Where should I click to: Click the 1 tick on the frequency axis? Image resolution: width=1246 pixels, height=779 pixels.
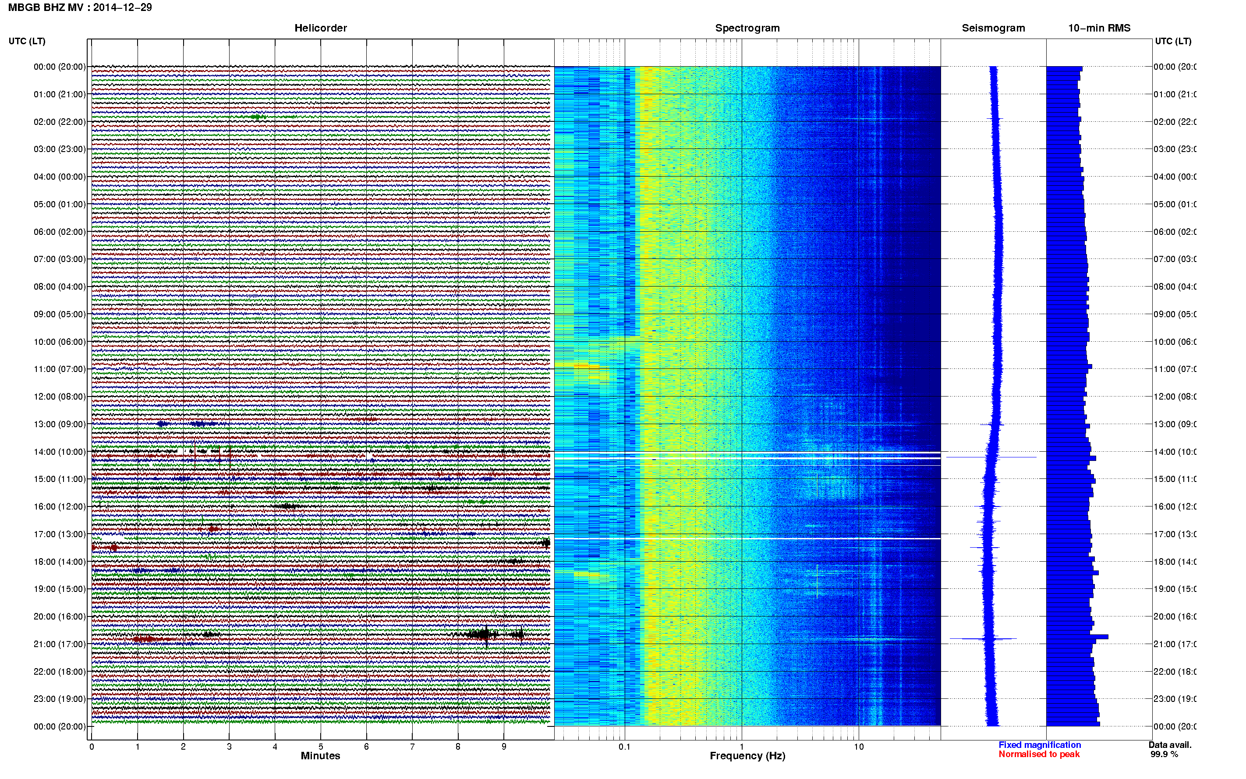[x=742, y=747]
